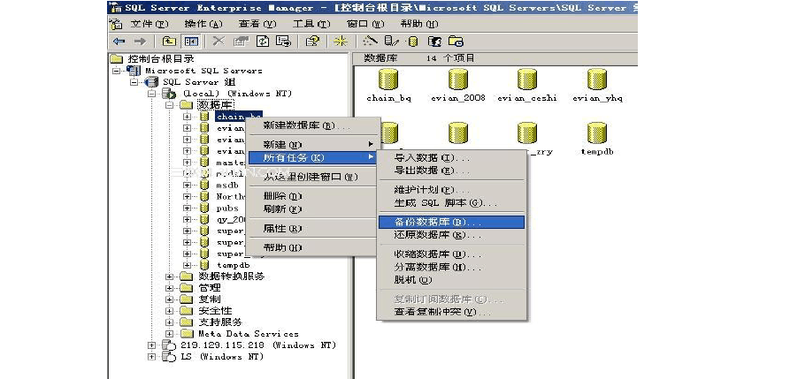Screen dimensions: 790x379
Task: Toggle the show/hide console tree icon
Action: 191,42
